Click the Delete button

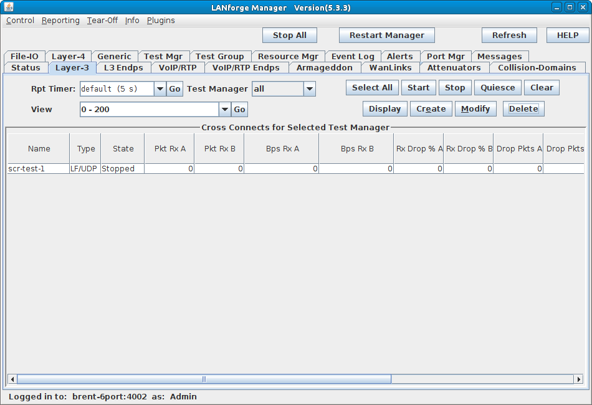[523, 108]
